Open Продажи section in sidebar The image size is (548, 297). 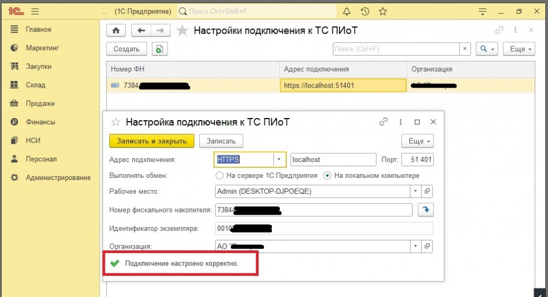point(40,103)
